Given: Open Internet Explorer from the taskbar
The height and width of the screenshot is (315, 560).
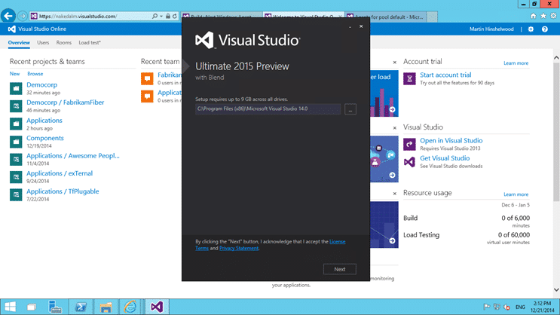Looking at the screenshot, I should pos(130,307).
